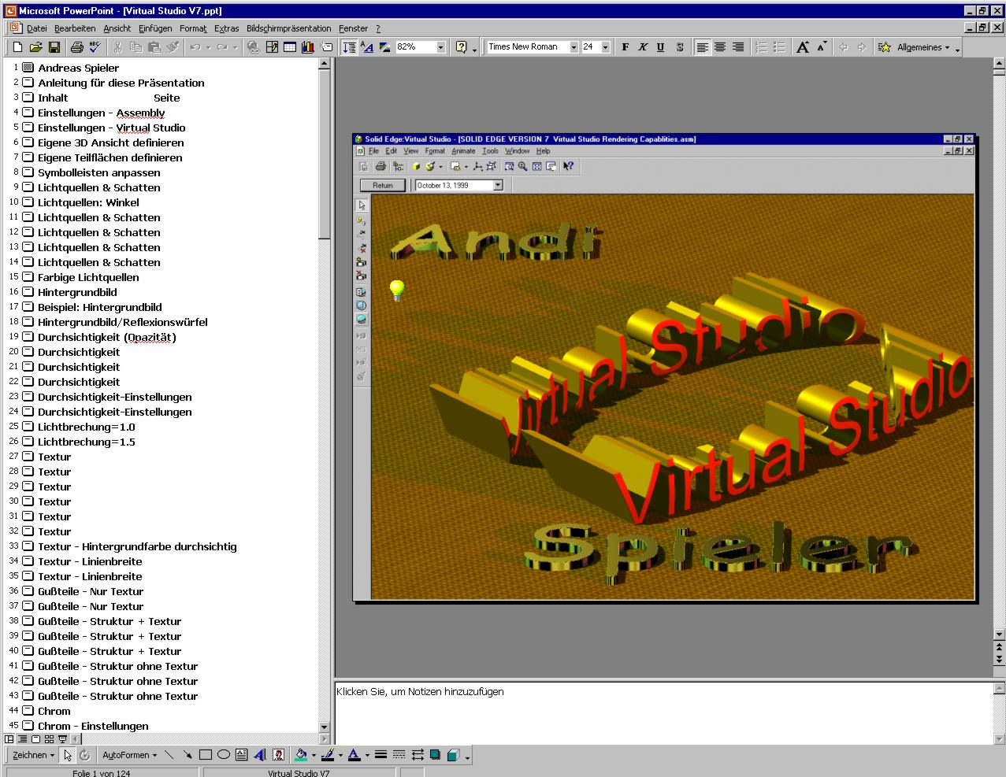This screenshot has height=777, width=1006.
Task: Insert a text box with text box tool
Action: [242, 755]
